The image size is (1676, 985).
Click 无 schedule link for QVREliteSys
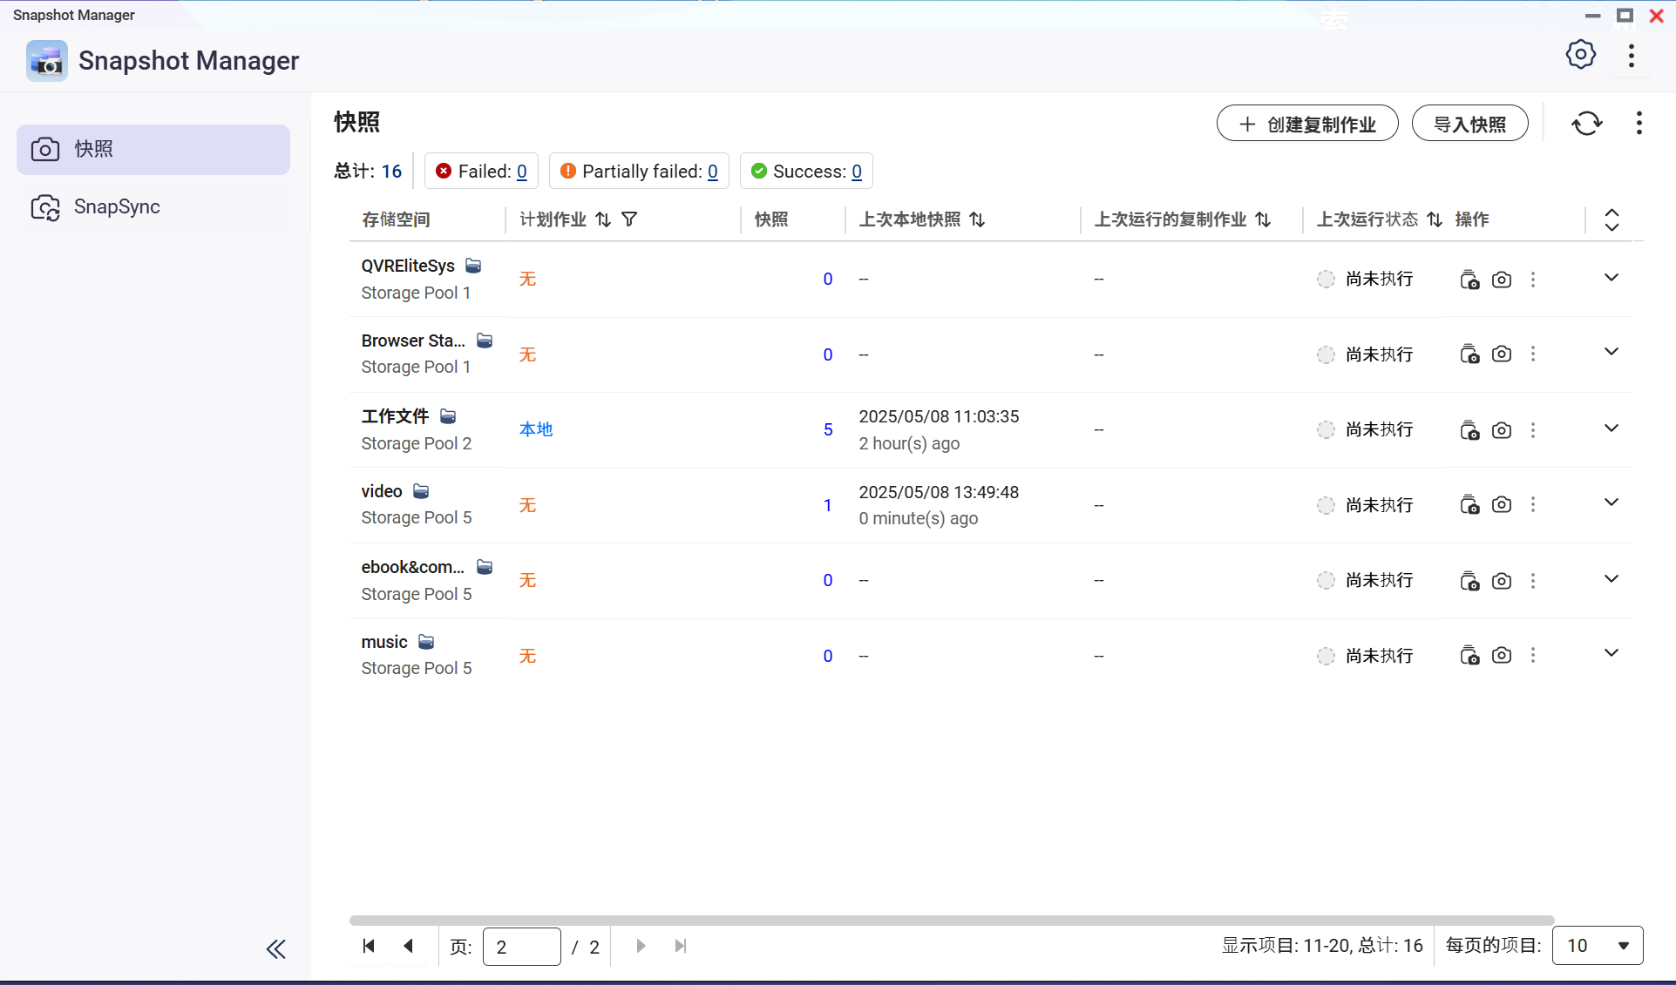pos(527,279)
